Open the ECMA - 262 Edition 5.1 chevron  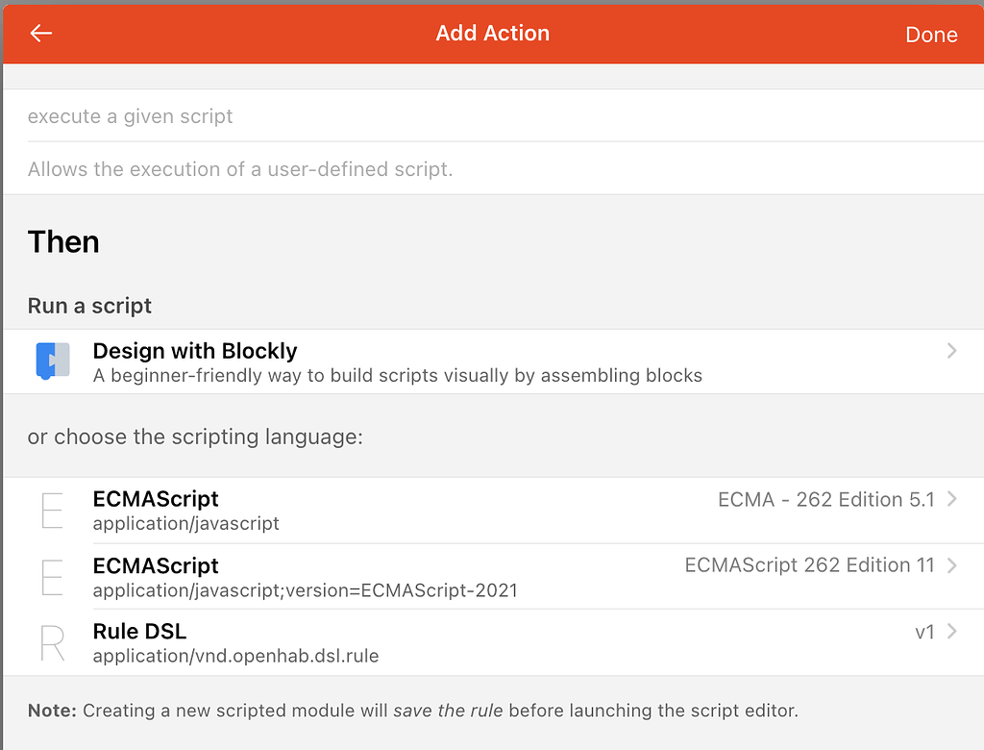pyautogui.click(x=951, y=499)
